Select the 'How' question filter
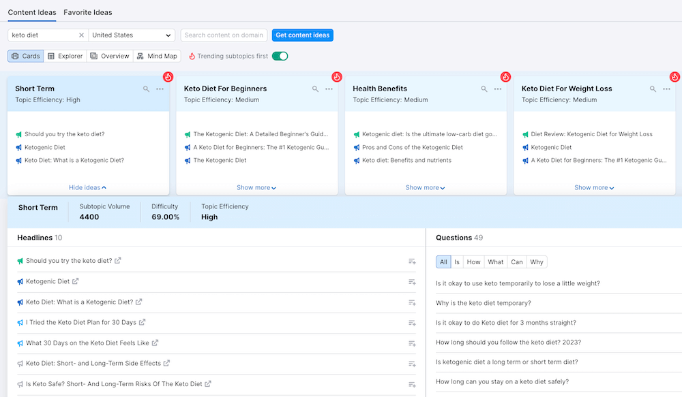The image size is (682, 397). click(x=473, y=262)
